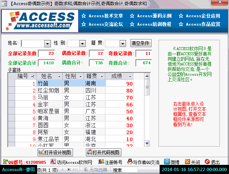Open the 籍贯 column filter dropdown
This screenshot has height=174, width=229.
pyautogui.click(x=102, y=76)
